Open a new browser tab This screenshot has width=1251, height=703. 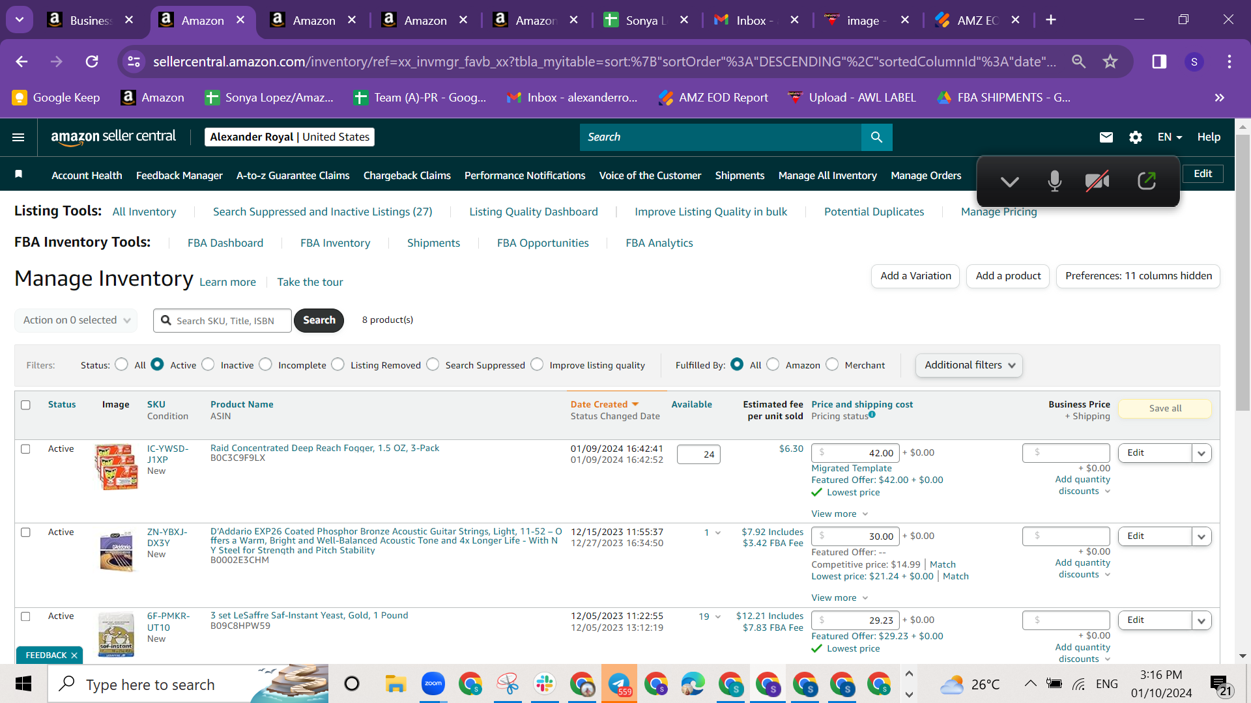click(x=1051, y=20)
